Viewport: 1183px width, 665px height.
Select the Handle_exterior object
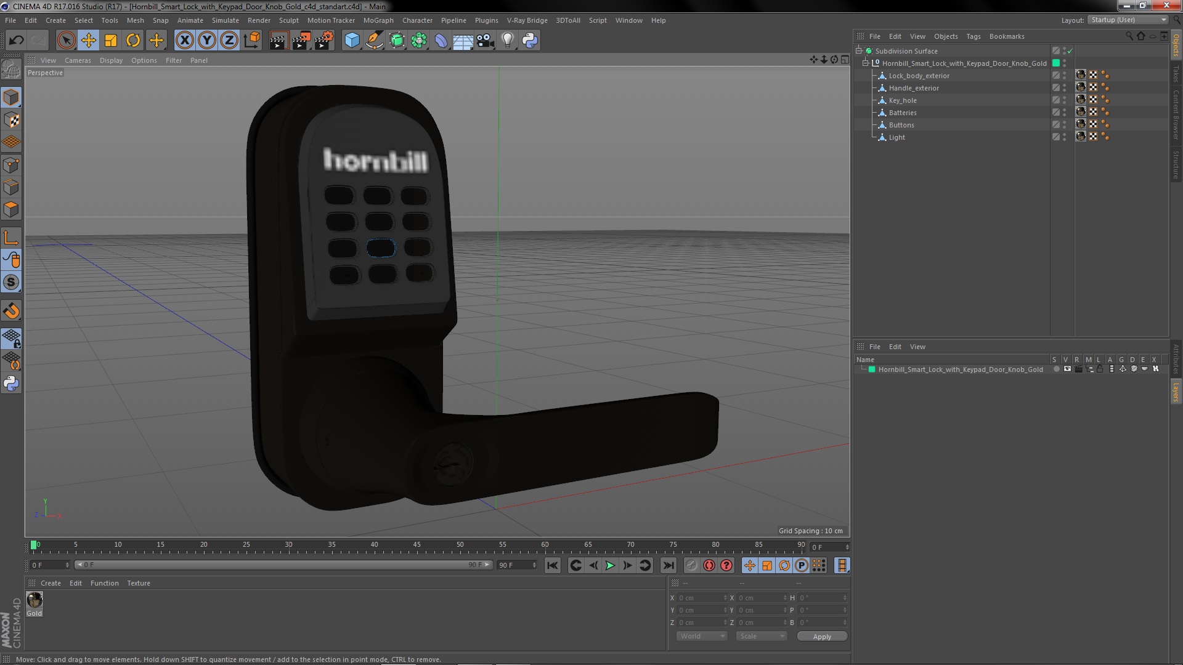(914, 88)
